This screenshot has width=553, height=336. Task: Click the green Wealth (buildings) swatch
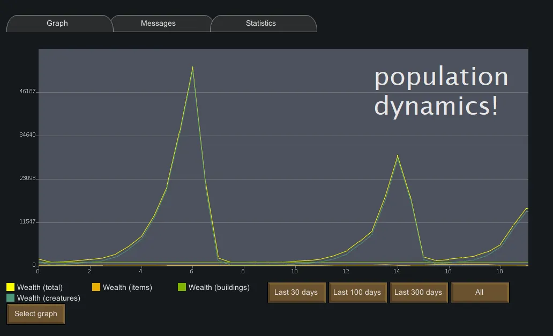tap(182, 287)
